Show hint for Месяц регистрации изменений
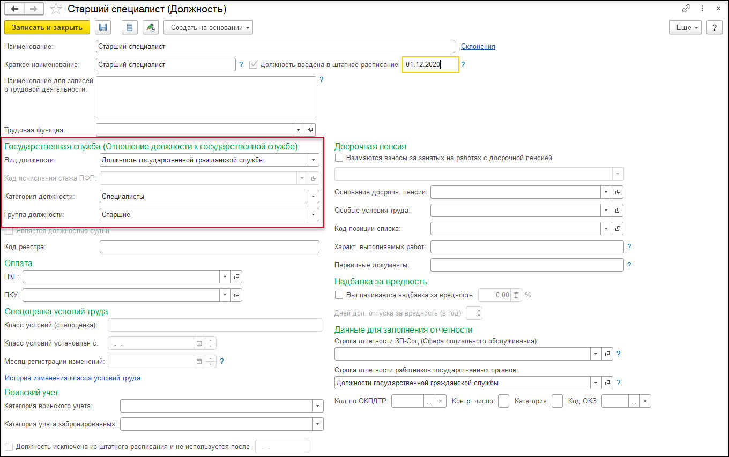The height and width of the screenshot is (457, 729). (x=222, y=361)
